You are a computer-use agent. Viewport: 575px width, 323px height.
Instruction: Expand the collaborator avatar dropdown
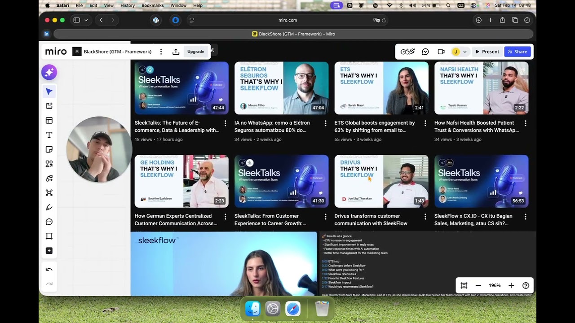point(465,52)
